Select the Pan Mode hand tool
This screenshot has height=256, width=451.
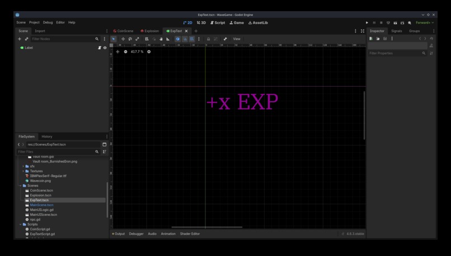[161, 39]
